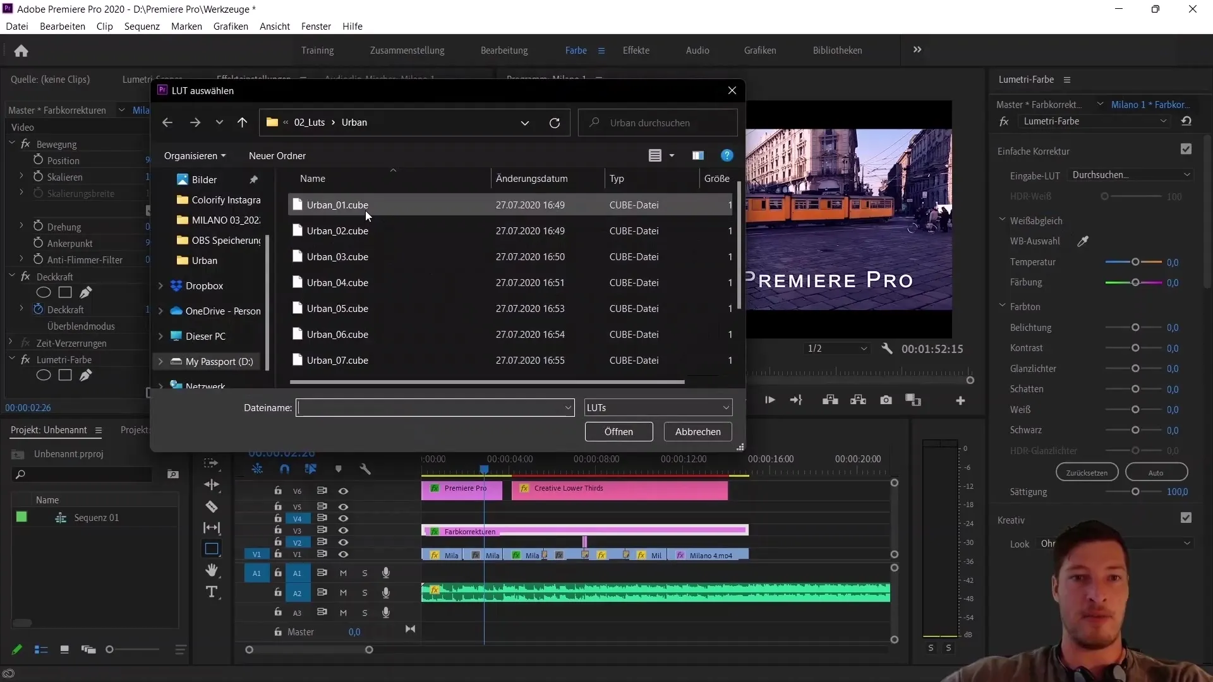Mute audio track A1
The height and width of the screenshot is (682, 1213).
[x=343, y=573]
